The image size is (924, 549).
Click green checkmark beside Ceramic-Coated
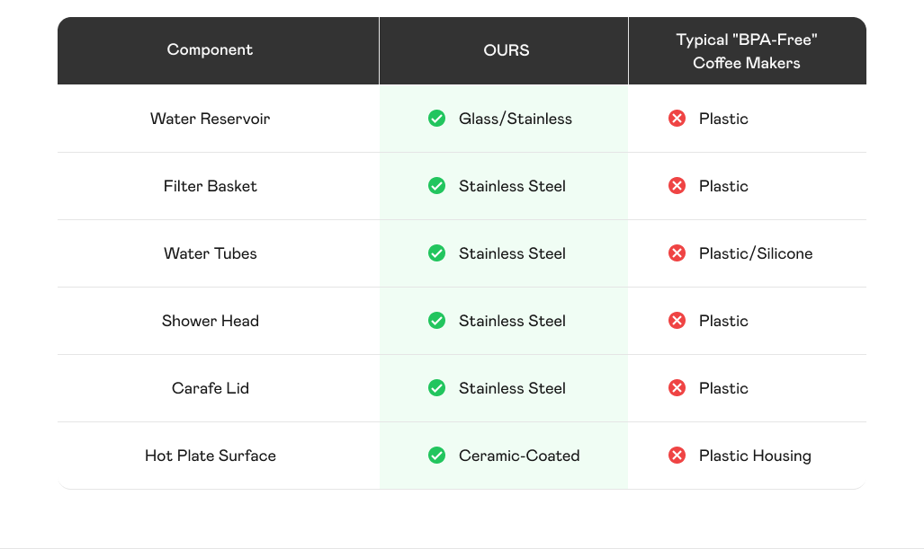coord(436,456)
